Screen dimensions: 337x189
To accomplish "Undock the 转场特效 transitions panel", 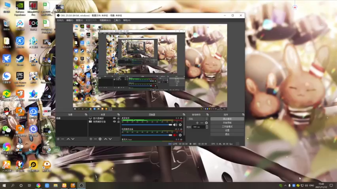I will [207, 115].
